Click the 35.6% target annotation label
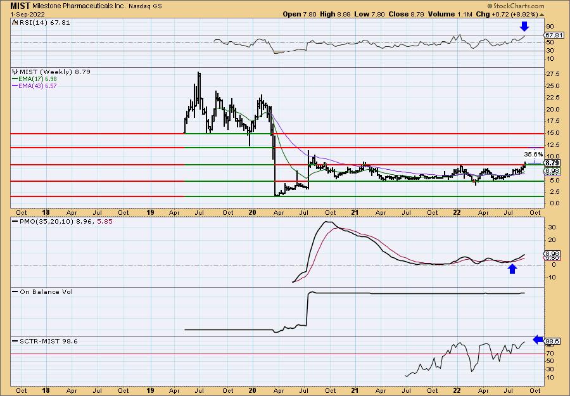Image resolution: width=570 pixels, height=396 pixels. [533, 154]
